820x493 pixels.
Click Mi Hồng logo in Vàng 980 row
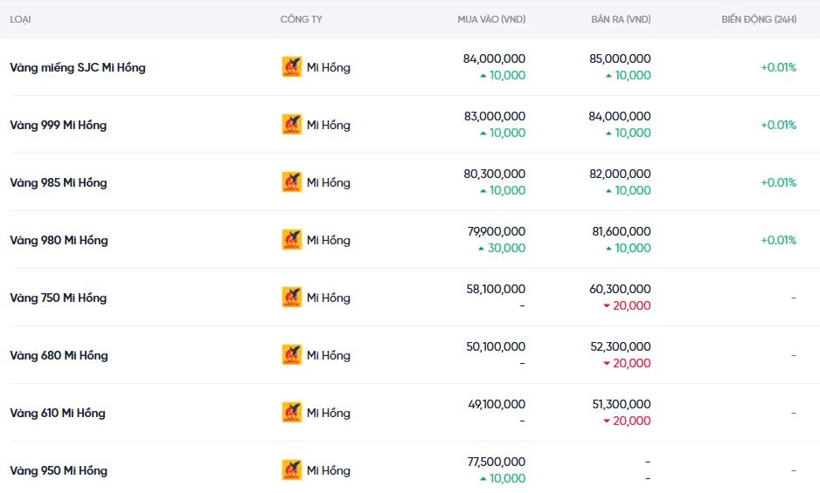291,240
